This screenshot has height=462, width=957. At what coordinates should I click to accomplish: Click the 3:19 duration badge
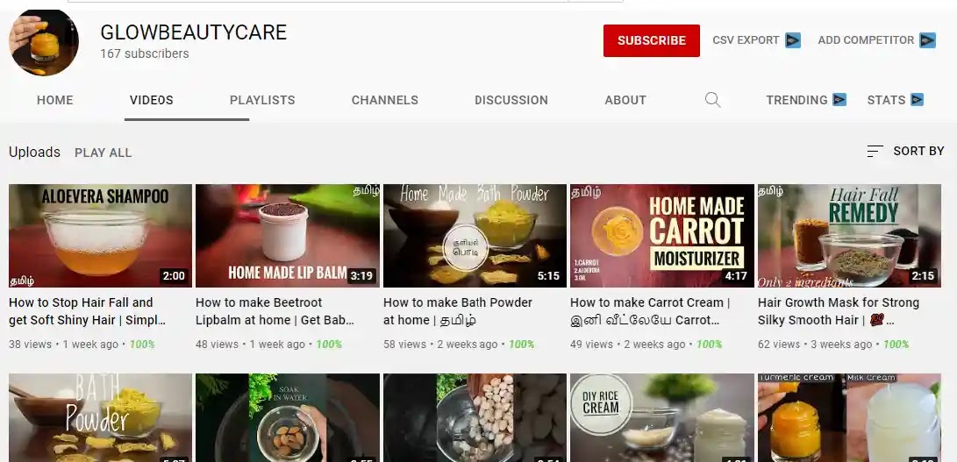(361, 276)
